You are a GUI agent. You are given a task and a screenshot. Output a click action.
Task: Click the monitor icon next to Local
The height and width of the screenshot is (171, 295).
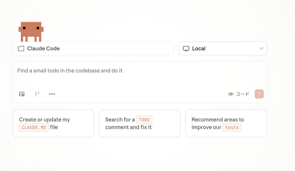pos(186,49)
